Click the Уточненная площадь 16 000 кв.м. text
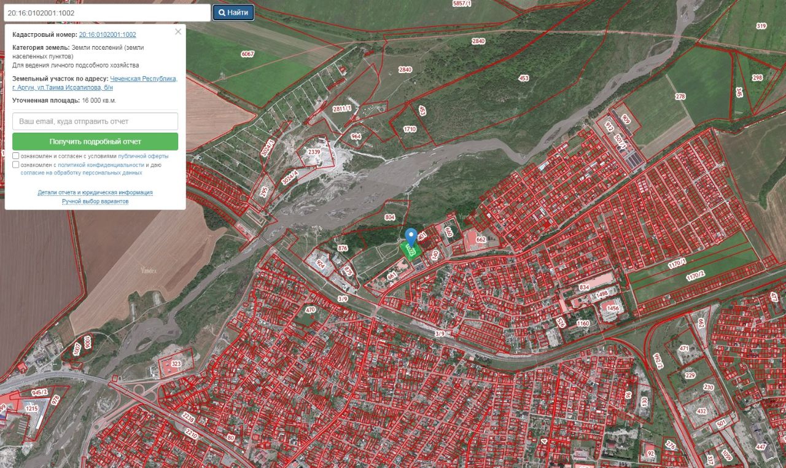This screenshot has width=786, height=468. click(x=64, y=100)
